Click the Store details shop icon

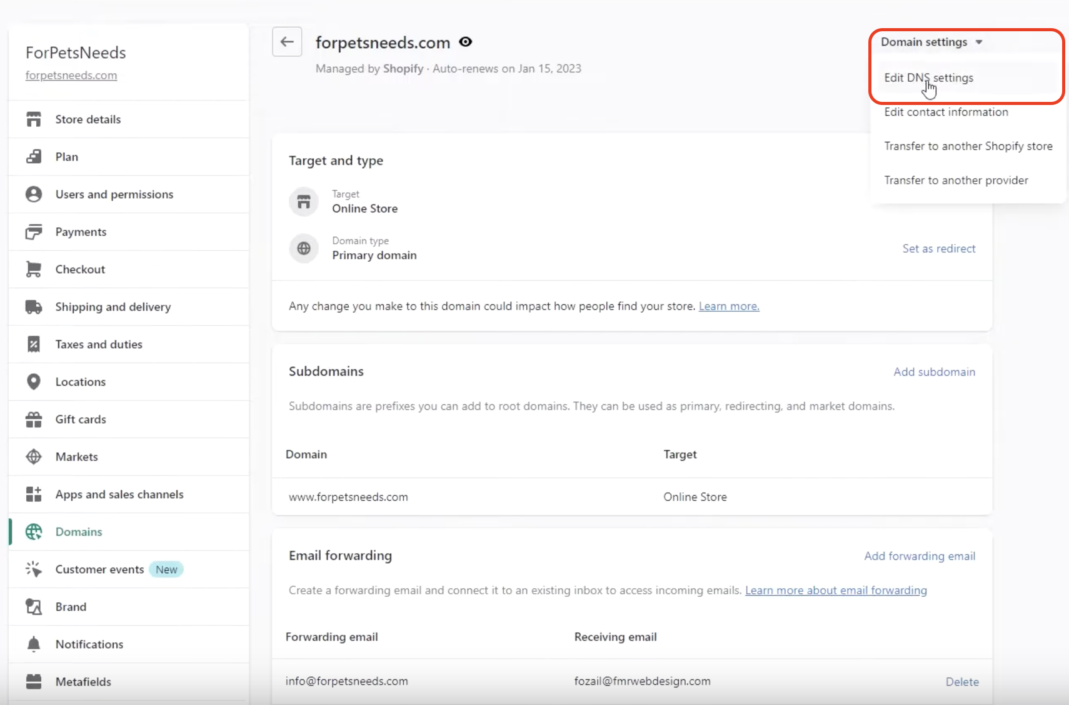click(x=34, y=119)
